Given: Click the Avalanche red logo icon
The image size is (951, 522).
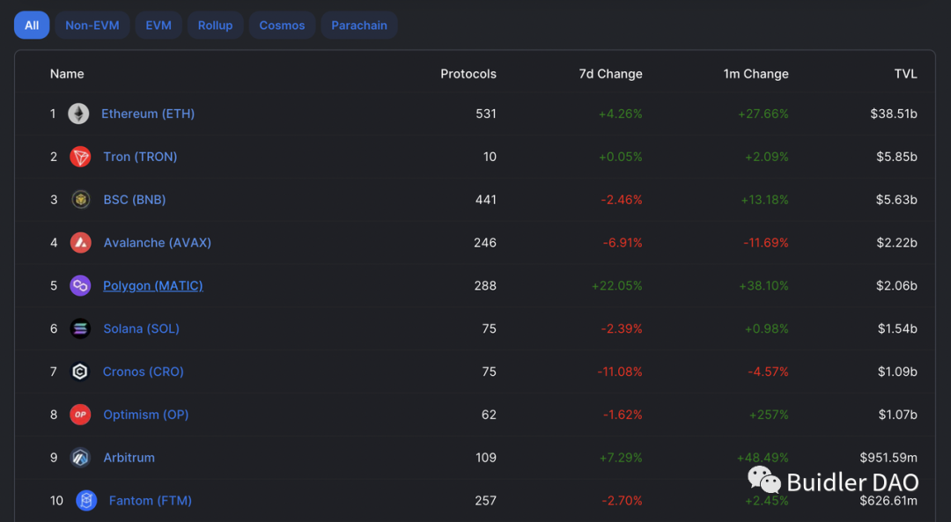Looking at the screenshot, I should [80, 242].
